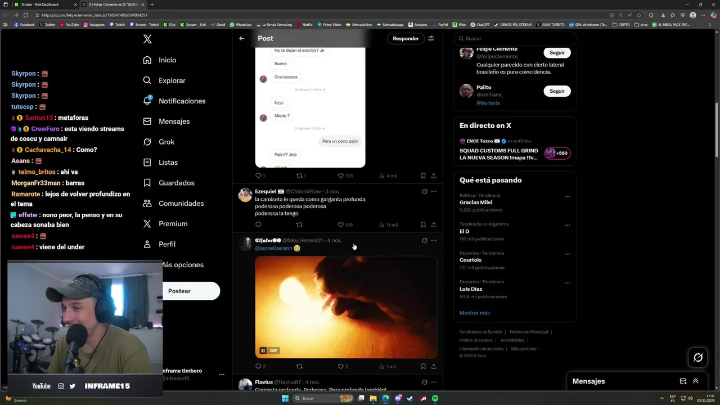View analytics of Ezequiel's post, 11 mil
Image resolution: width=720 pixels, height=405 pixels.
388,224
